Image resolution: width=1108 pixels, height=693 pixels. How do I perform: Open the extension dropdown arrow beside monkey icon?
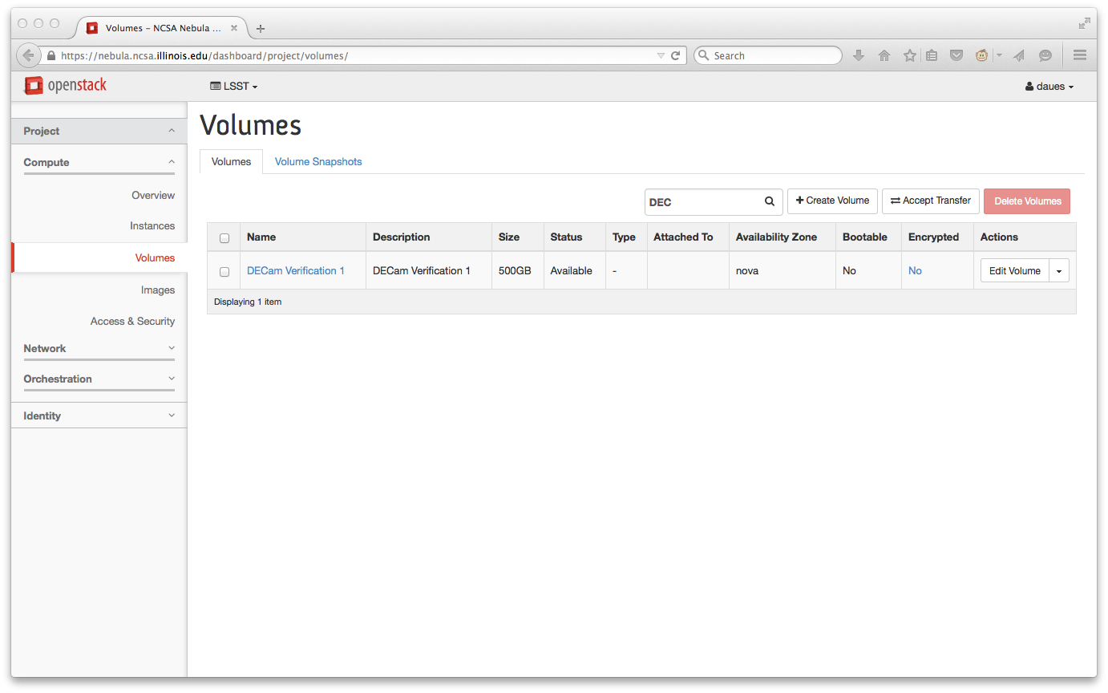[x=999, y=55]
